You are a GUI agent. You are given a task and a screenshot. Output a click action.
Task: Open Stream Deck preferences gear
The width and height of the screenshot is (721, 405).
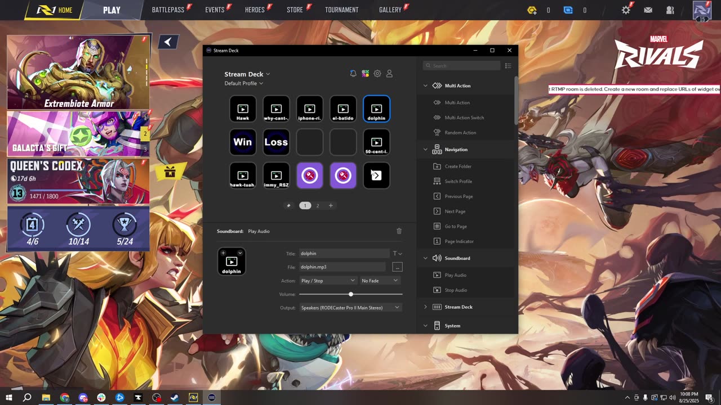(377, 74)
